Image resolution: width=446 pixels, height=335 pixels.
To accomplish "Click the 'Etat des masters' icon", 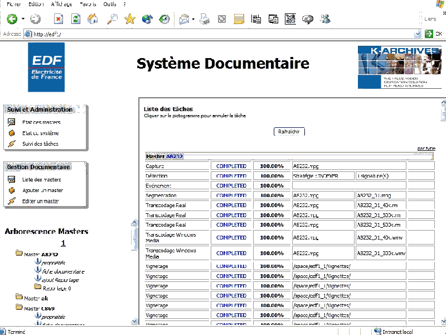I will click(12, 122).
